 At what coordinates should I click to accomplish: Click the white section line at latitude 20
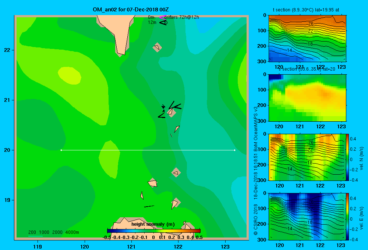148,150
